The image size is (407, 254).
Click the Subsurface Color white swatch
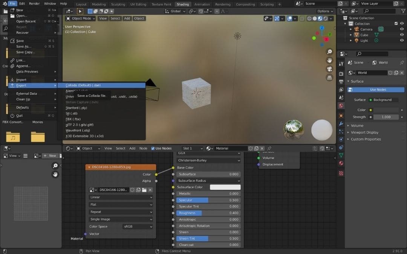pos(225,187)
